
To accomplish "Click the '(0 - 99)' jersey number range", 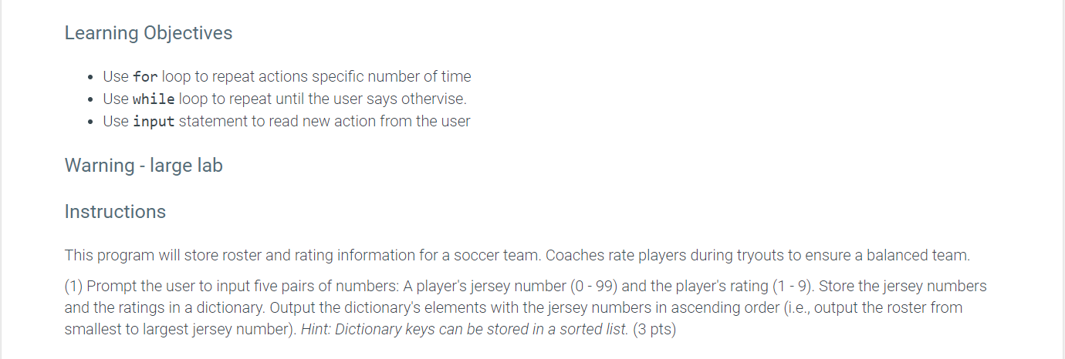I will tap(594, 286).
